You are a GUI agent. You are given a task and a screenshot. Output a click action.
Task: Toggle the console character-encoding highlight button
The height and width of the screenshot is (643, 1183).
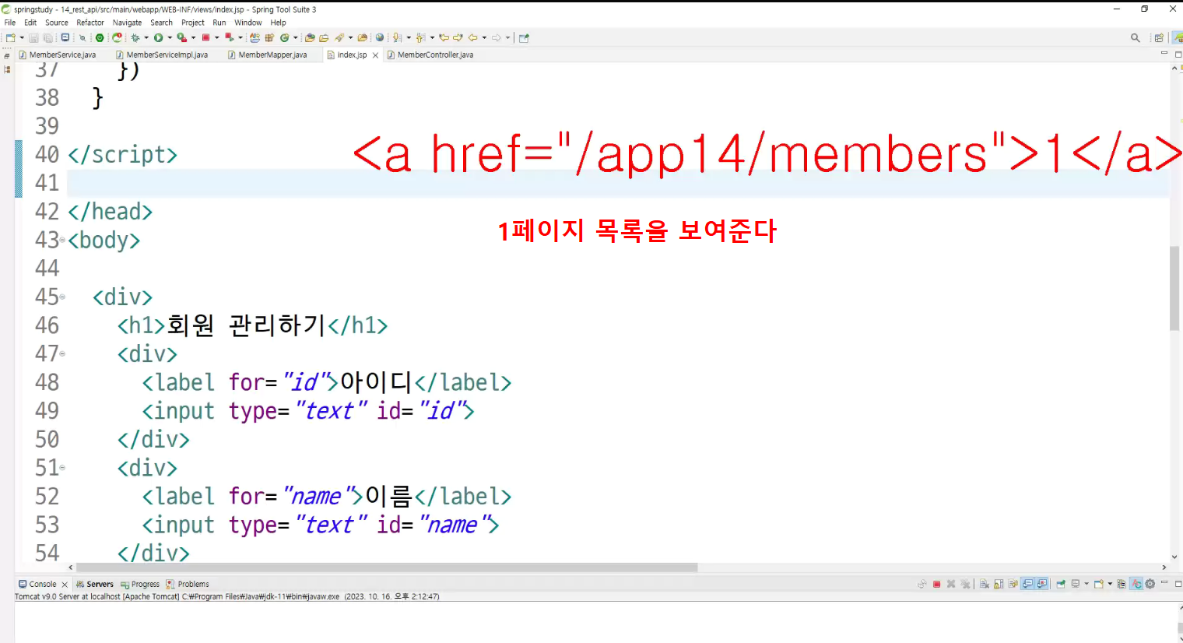[1136, 584]
